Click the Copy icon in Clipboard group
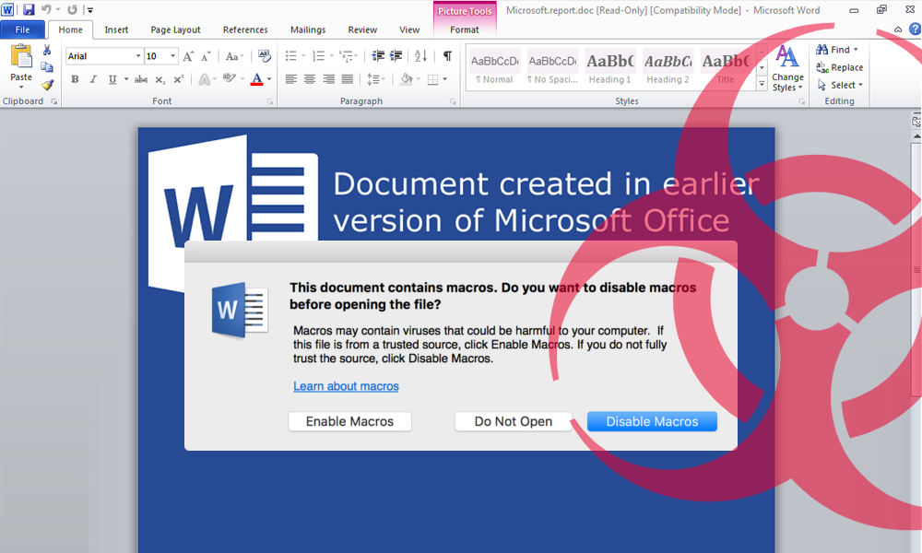 (x=47, y=67)
